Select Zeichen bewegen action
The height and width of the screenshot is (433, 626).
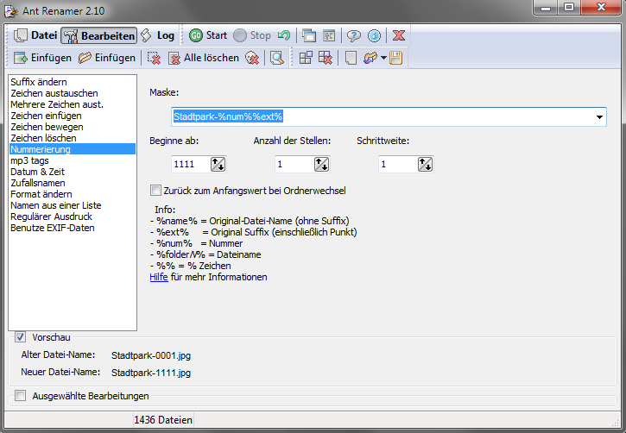point(73,127)
